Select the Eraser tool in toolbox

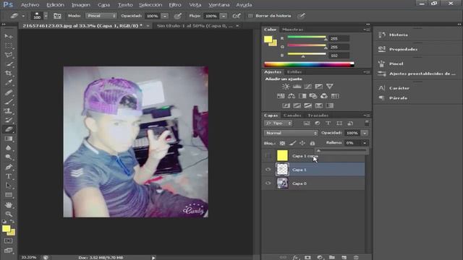click(x=9, y=129)
